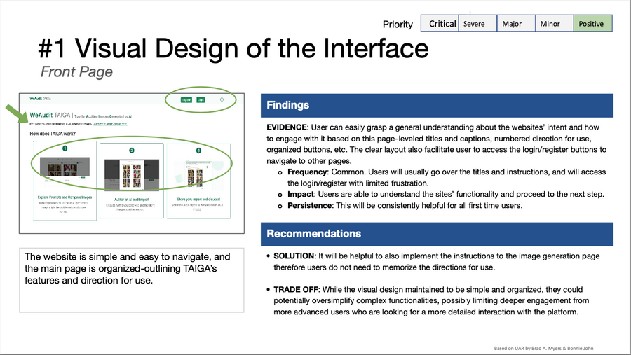Click 'Based on UAR by Brad A. Myers' footer

point(543,348)
